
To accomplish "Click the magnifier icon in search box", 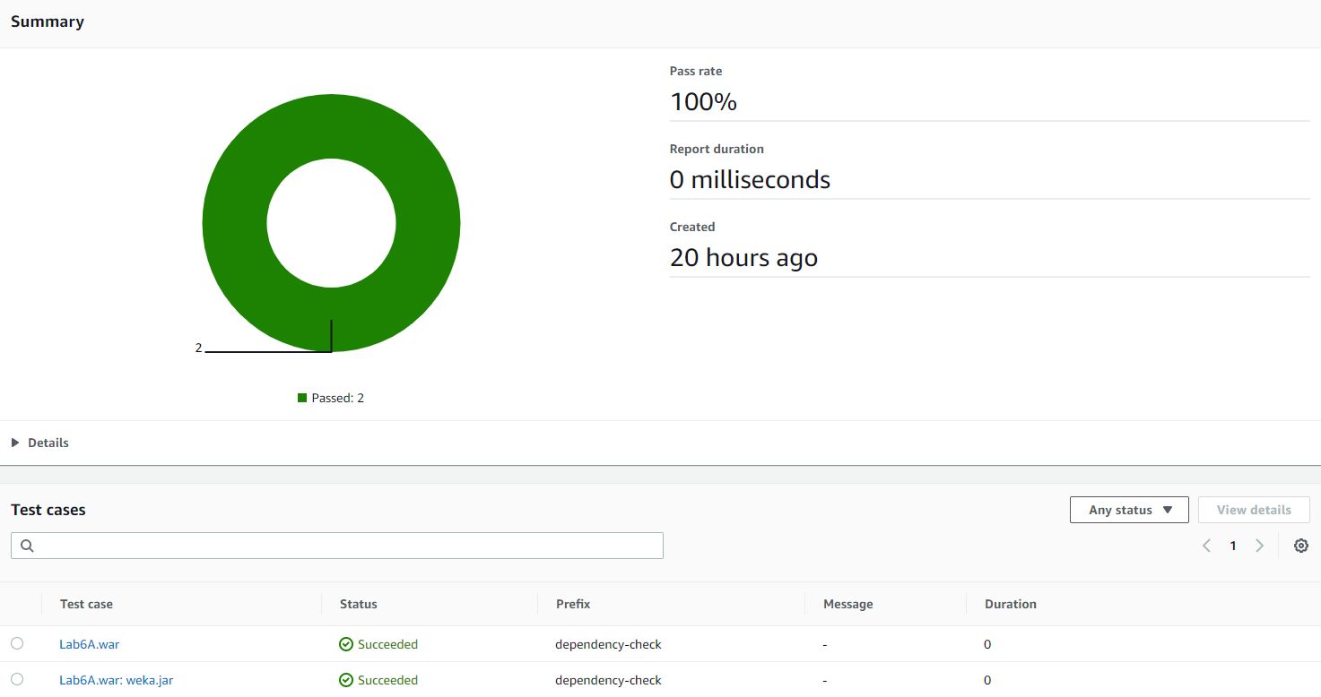I will click(27, 546).
